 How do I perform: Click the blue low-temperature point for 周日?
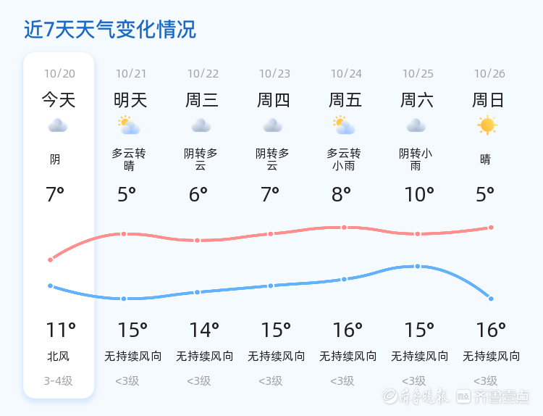click(x=491, y=299)
